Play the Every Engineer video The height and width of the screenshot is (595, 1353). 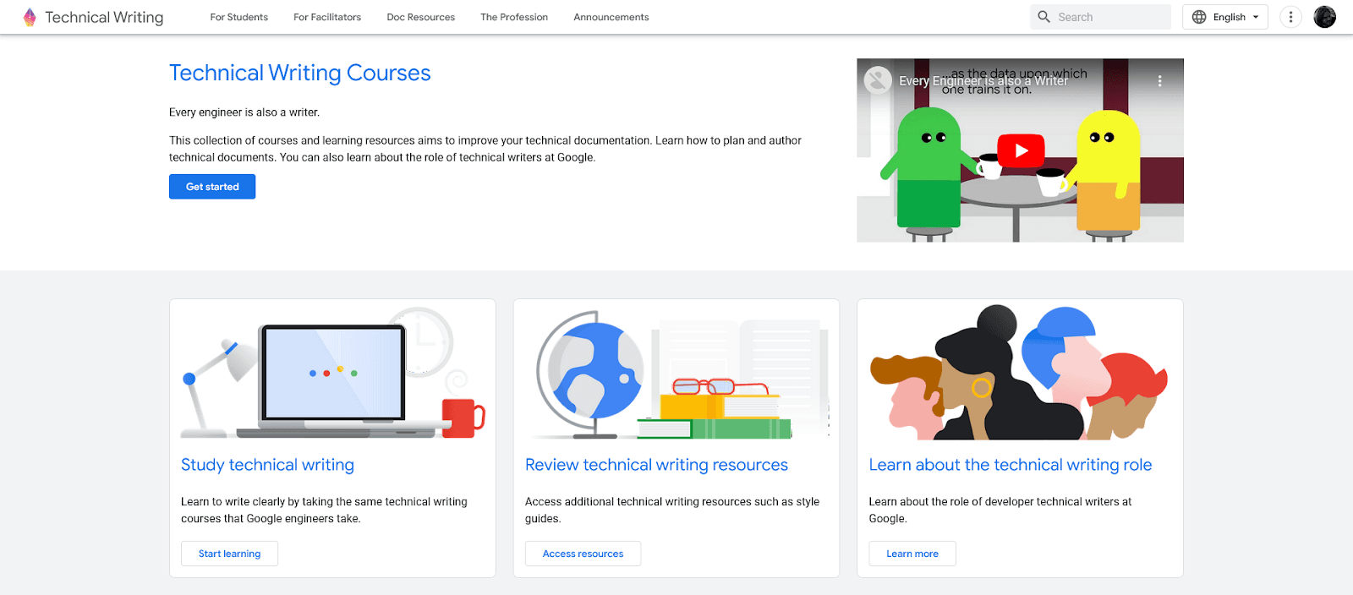(1021, 151)
